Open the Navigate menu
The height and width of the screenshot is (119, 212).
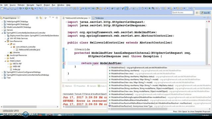coord(30,5)
